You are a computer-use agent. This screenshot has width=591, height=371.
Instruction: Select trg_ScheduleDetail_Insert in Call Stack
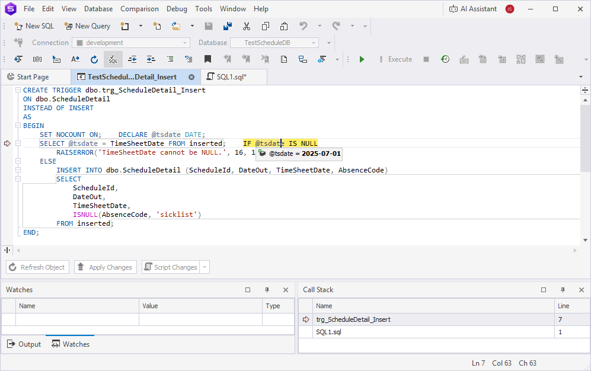pyautogui.click(x=353, y=319)
